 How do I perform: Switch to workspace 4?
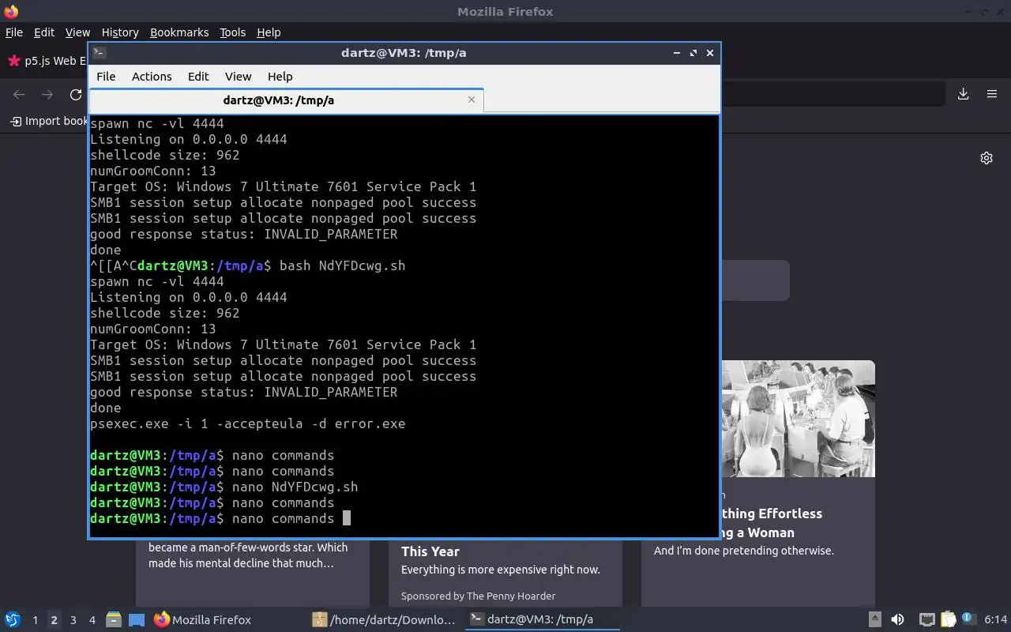[92, 620]
